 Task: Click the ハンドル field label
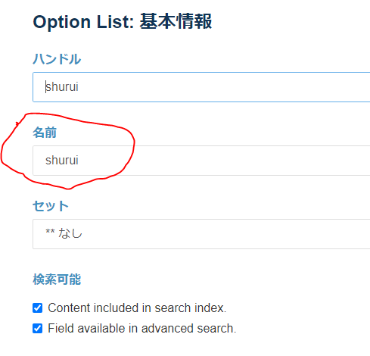point(57,59)
